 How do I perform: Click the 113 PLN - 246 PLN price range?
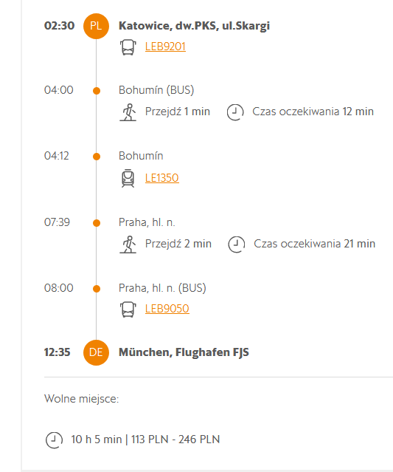[175, 439]
